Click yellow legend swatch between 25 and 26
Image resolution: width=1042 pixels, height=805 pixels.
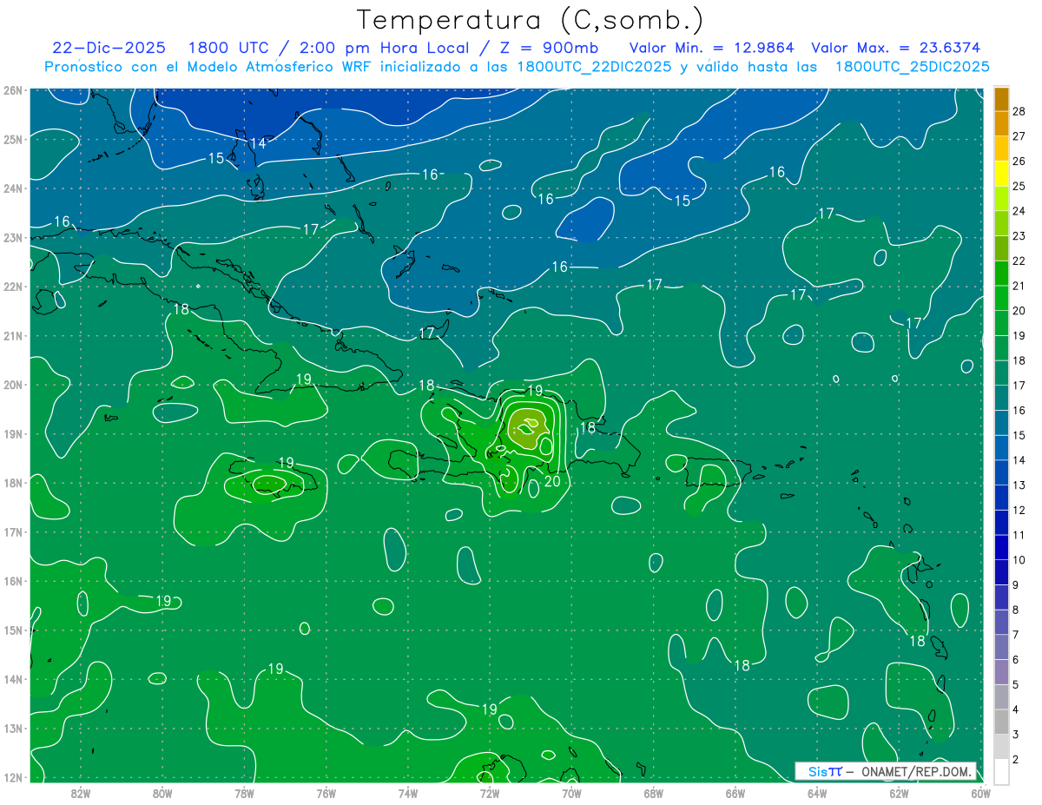1001,173
